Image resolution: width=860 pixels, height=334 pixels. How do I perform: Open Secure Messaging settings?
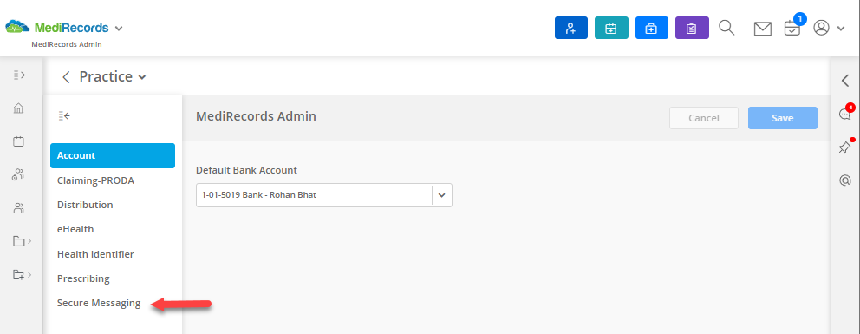coord(99,303)
